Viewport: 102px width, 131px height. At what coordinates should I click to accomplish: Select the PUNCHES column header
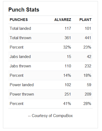click(x=19, y=20)
